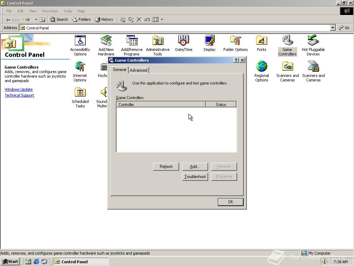The width and height of the screenshot is (354, 266).
Task: Click inside the Address input field
Action: (x=175, y=28)
